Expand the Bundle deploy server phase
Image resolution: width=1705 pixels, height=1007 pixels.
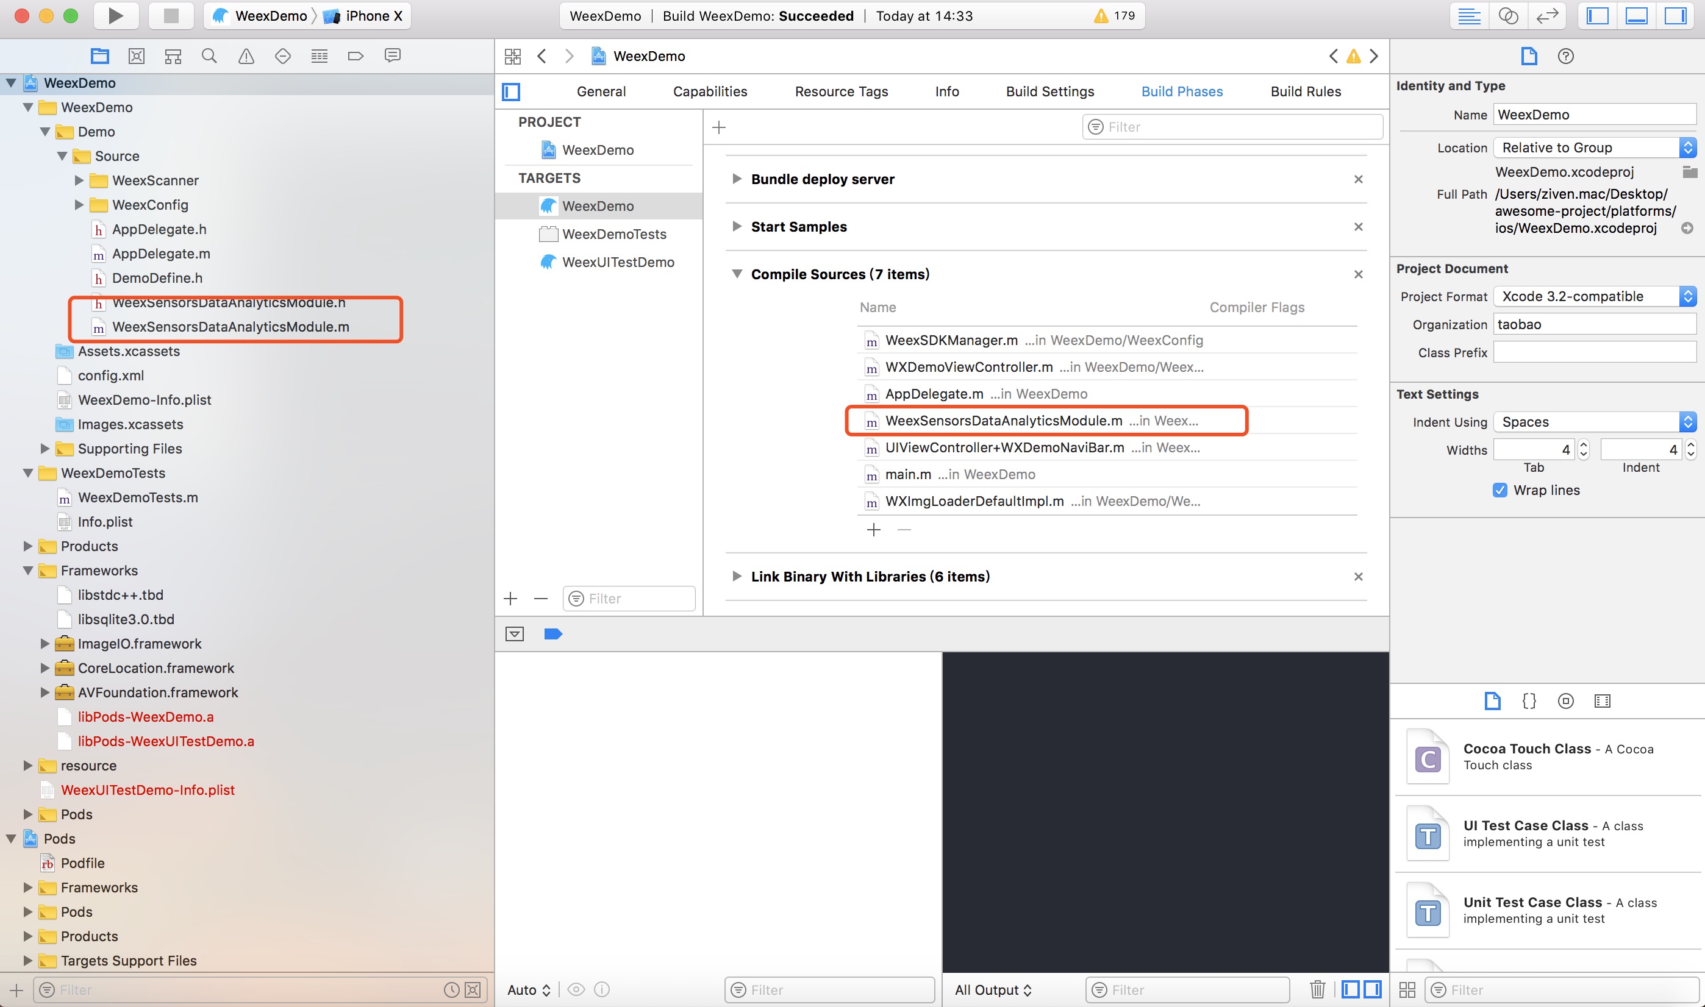737,179
